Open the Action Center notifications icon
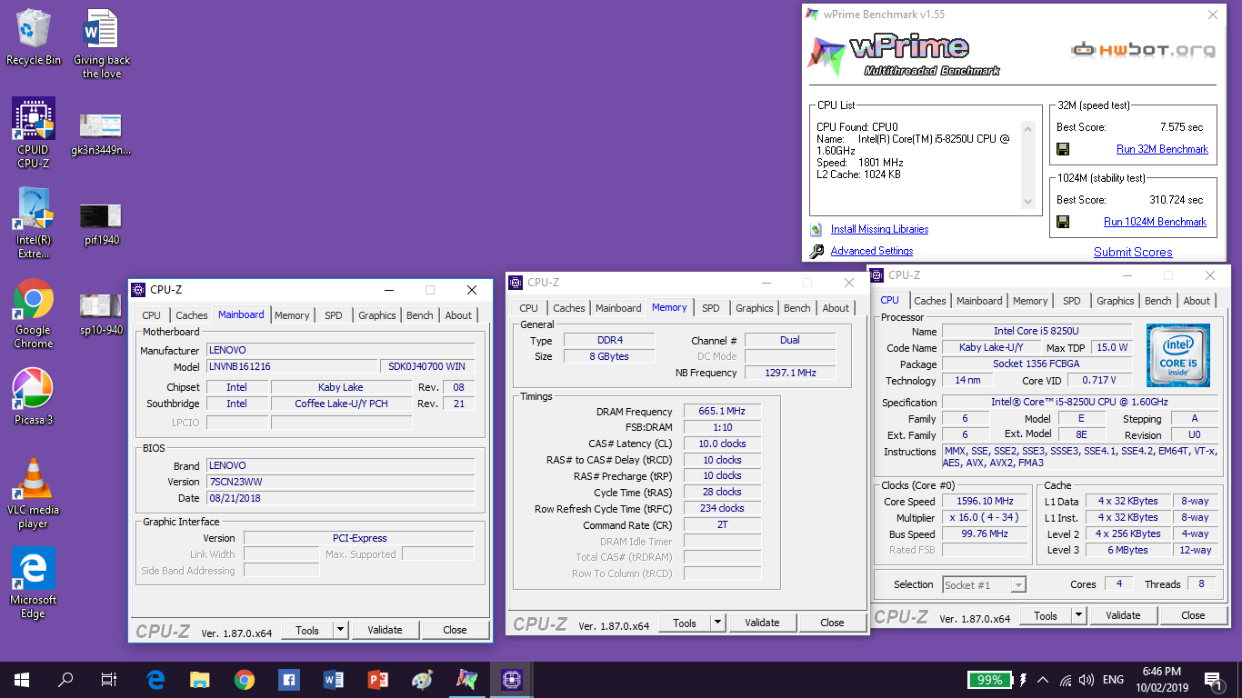Screen dimensions: 1242x698 pos(1212,680)
